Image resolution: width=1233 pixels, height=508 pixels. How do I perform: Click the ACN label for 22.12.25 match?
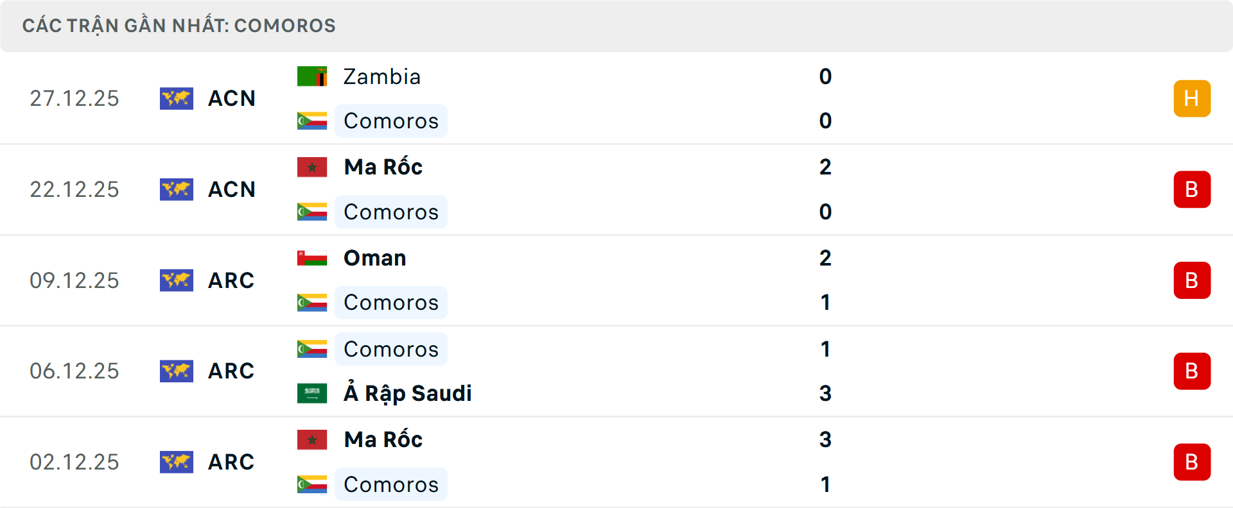point(232,189)
